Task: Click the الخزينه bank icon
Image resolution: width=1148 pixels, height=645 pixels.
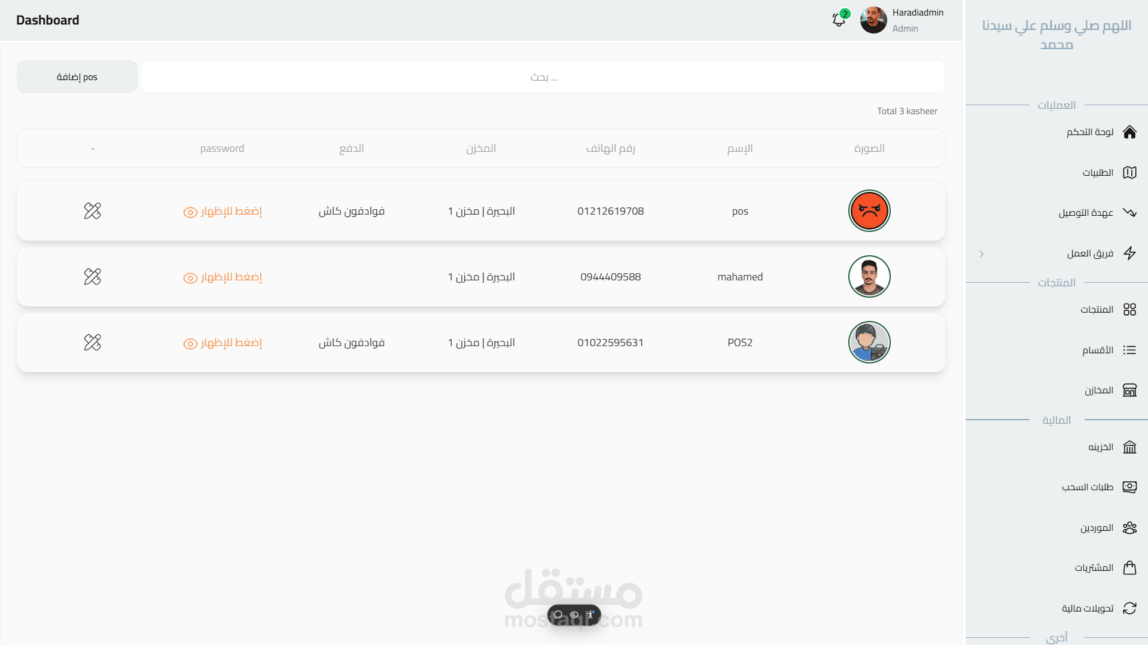Action: tap(1129, 447)
